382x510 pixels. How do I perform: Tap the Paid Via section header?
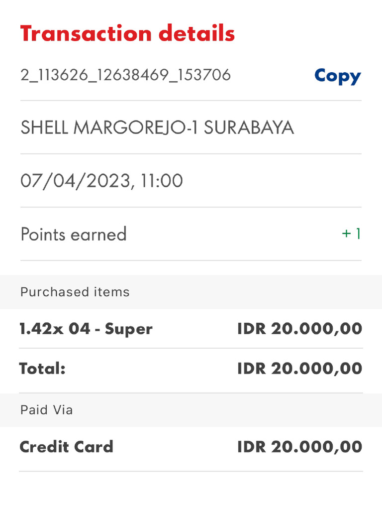[x=46, y=410]
